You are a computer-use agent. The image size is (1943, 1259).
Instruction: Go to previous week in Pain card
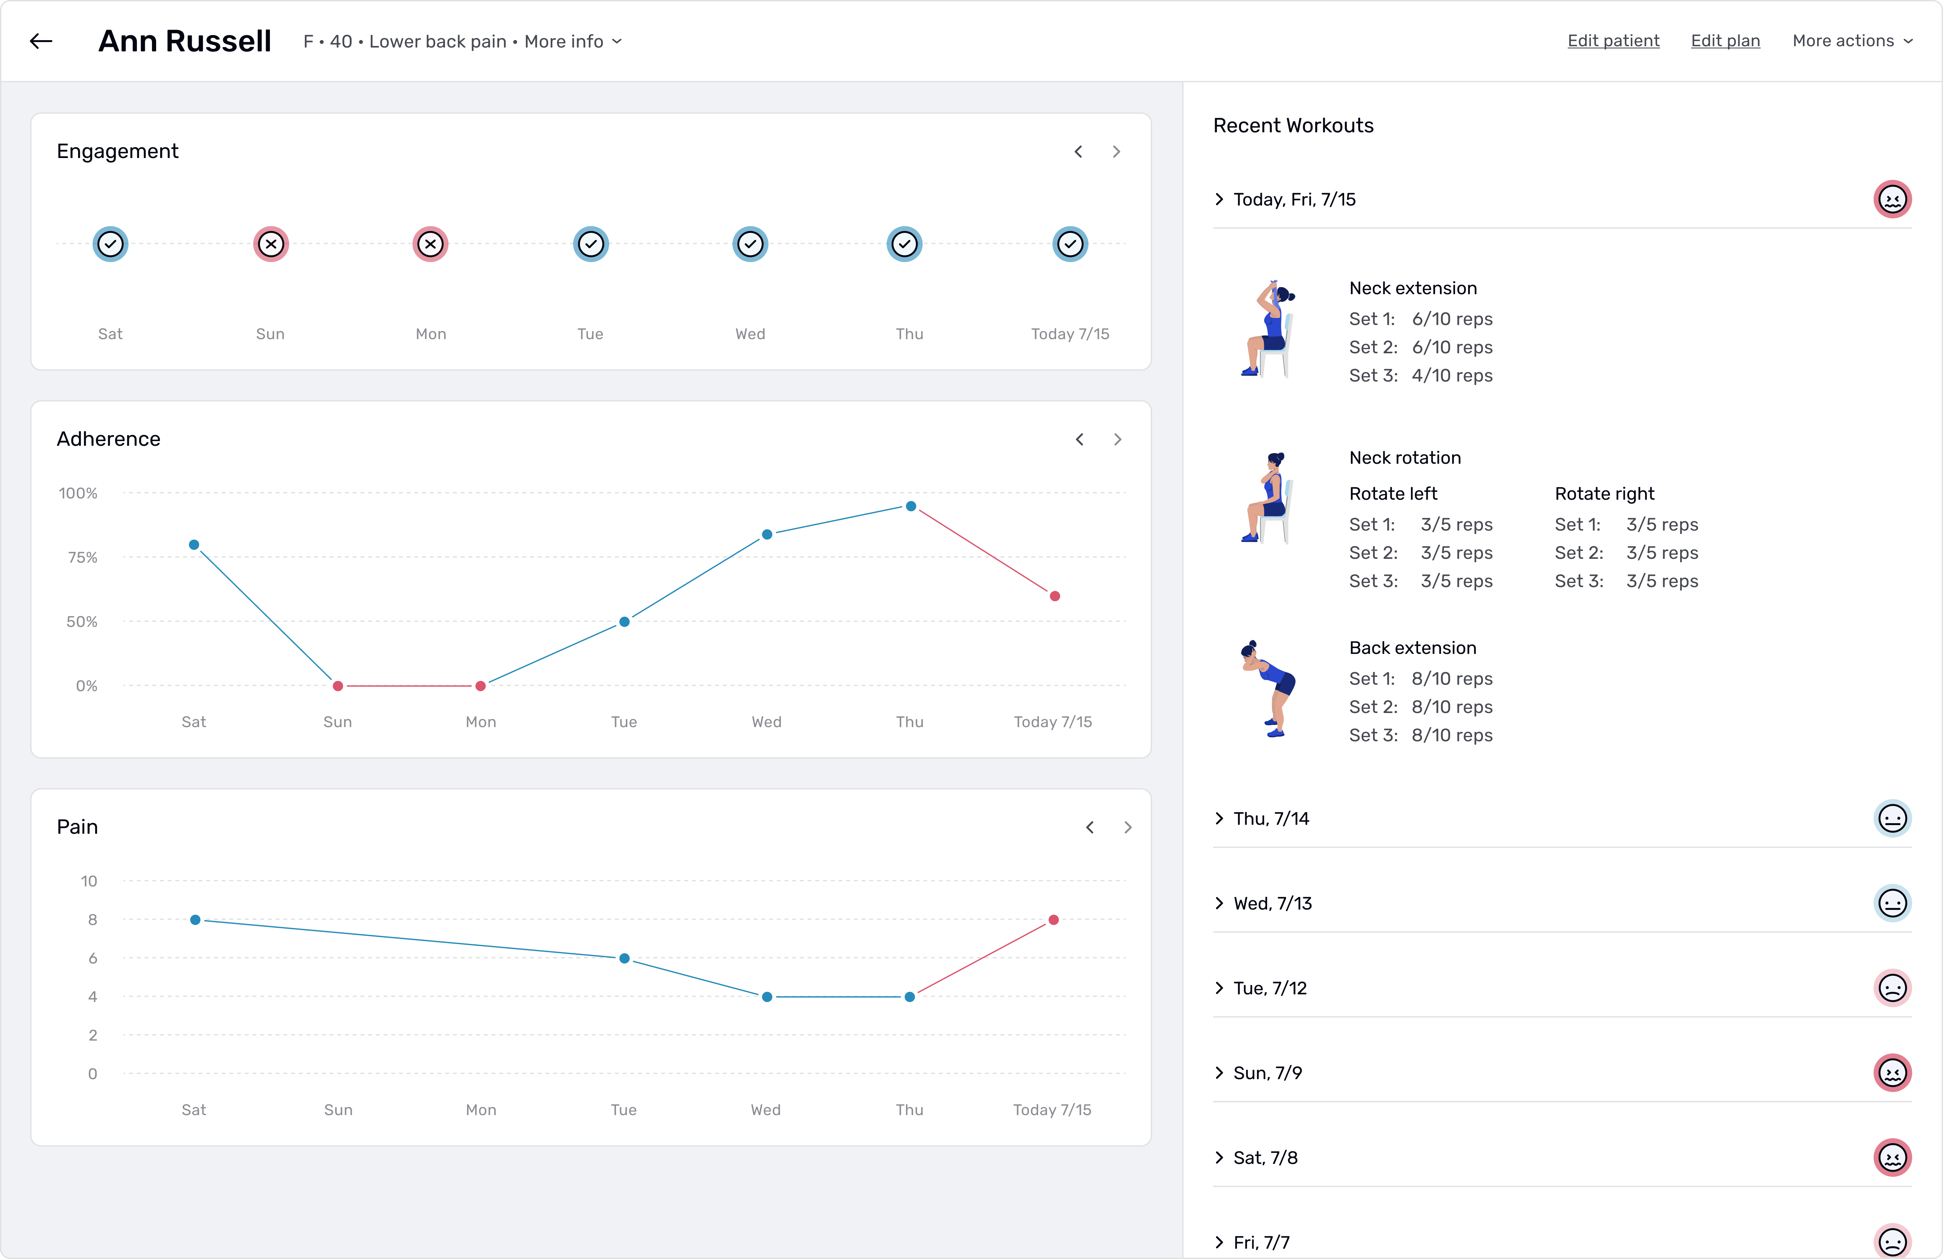1090,827
